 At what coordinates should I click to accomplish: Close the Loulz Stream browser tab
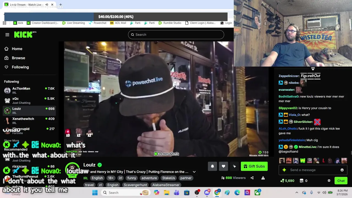52,5
